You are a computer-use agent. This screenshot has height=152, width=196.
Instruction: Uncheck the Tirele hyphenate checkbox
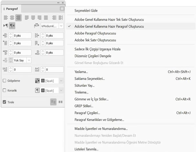[x=5, y=102]
